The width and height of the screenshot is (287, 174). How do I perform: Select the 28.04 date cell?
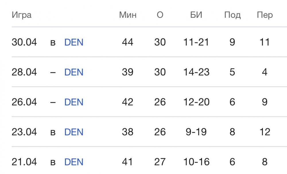(x=24, y=72)
